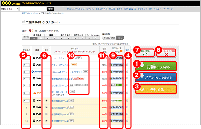Click the 新入荷 badge in row 4

click(x=81, y=78)
